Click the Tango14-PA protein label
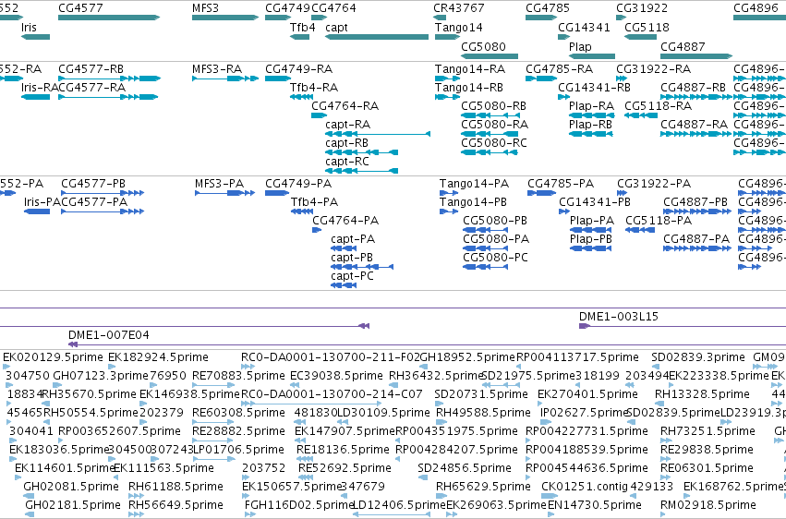This screenshot has height=519, width=786. click(x=474, y=184)
